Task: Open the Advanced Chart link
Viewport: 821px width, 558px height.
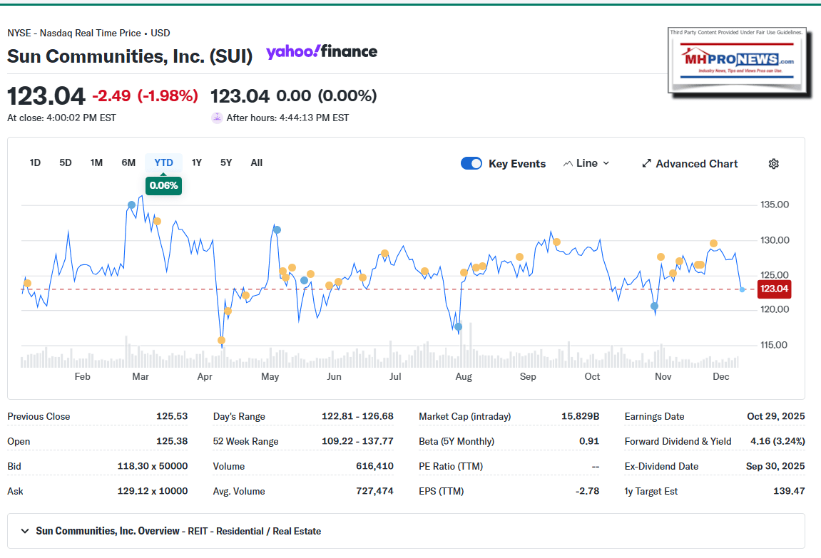Action: tap(695, 163)
